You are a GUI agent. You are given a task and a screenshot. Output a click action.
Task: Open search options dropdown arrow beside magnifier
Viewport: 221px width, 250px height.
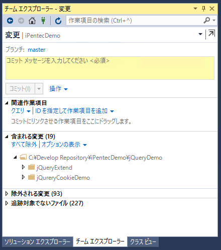pyautogui.click(x=214, y=21)
